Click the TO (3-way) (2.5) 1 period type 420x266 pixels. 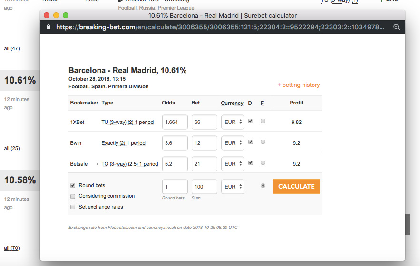tap(130, 164)
